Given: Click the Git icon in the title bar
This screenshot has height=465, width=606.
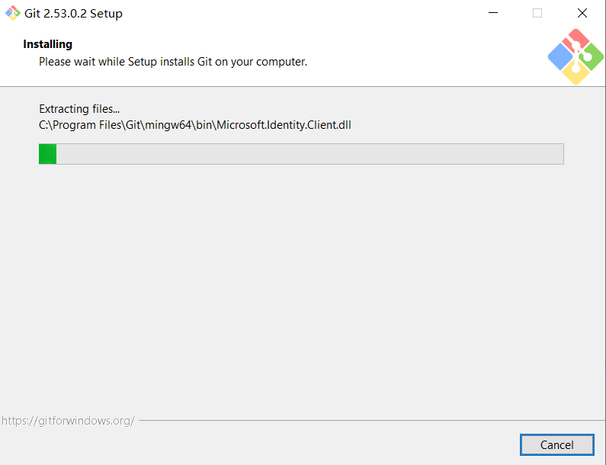Looking at the screenshot, I should [13, 13].
